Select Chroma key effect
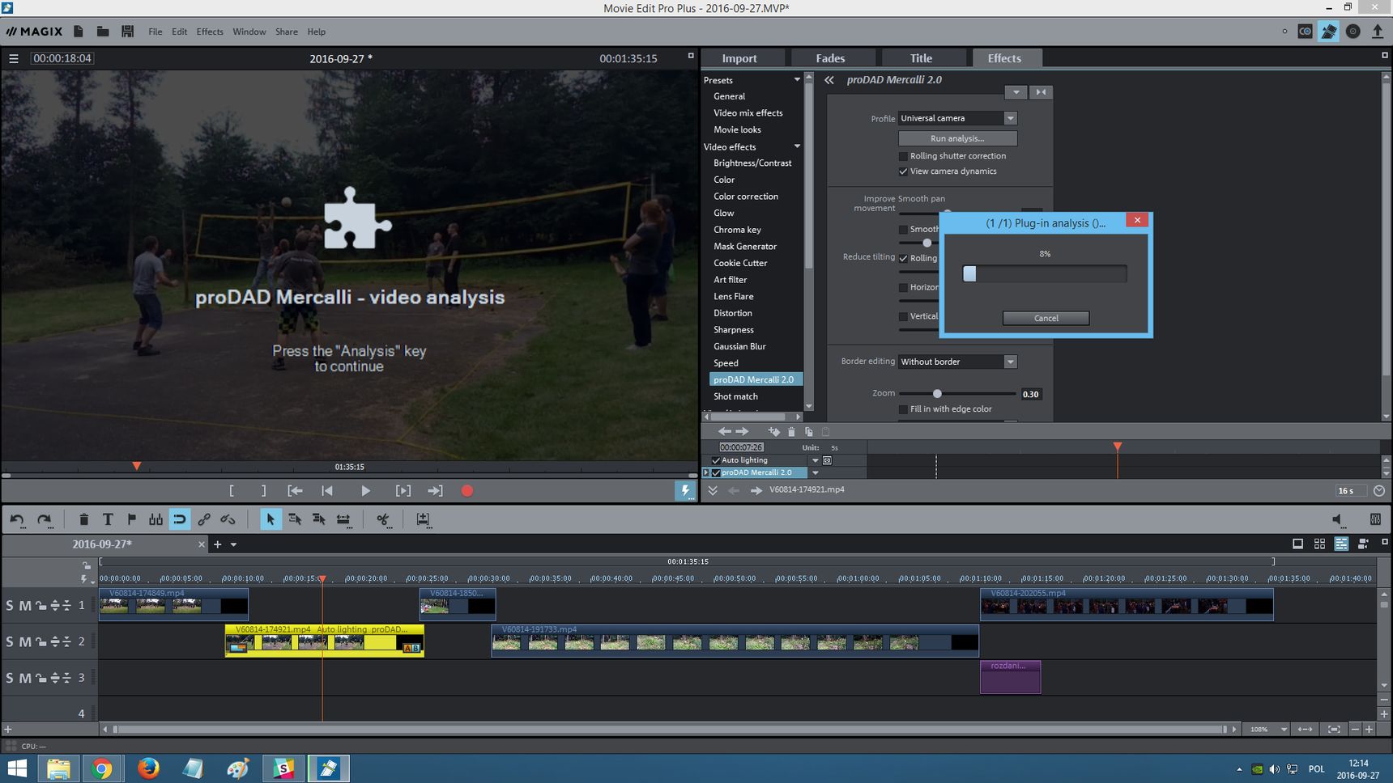Screen dimensions: 1393x783 click(x=737, y=230)
